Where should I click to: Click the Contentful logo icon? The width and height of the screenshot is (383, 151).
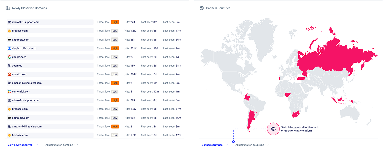(x=9, y=92)
